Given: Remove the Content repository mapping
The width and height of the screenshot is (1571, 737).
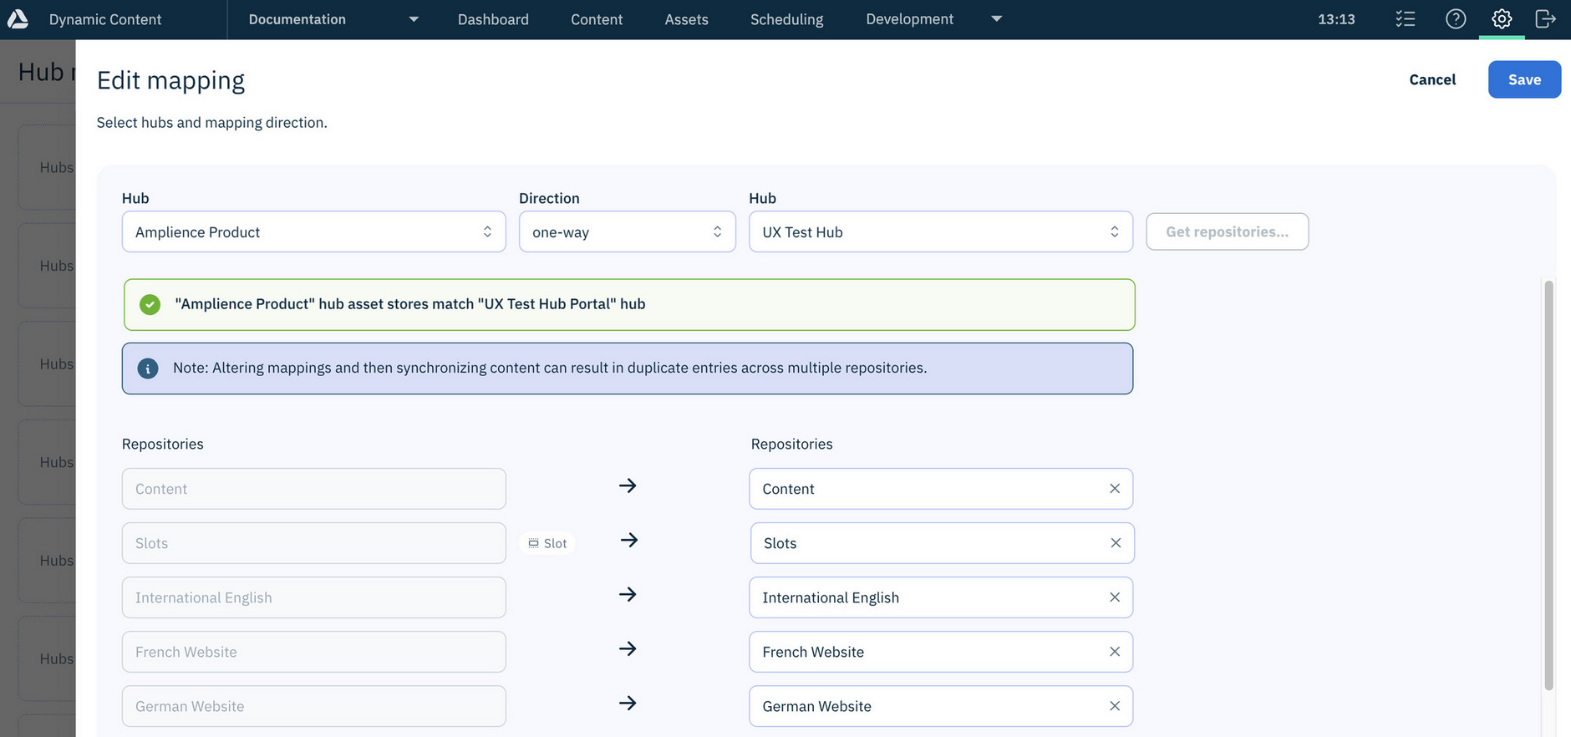Looking at the screenshot, I should [1115, 489].
